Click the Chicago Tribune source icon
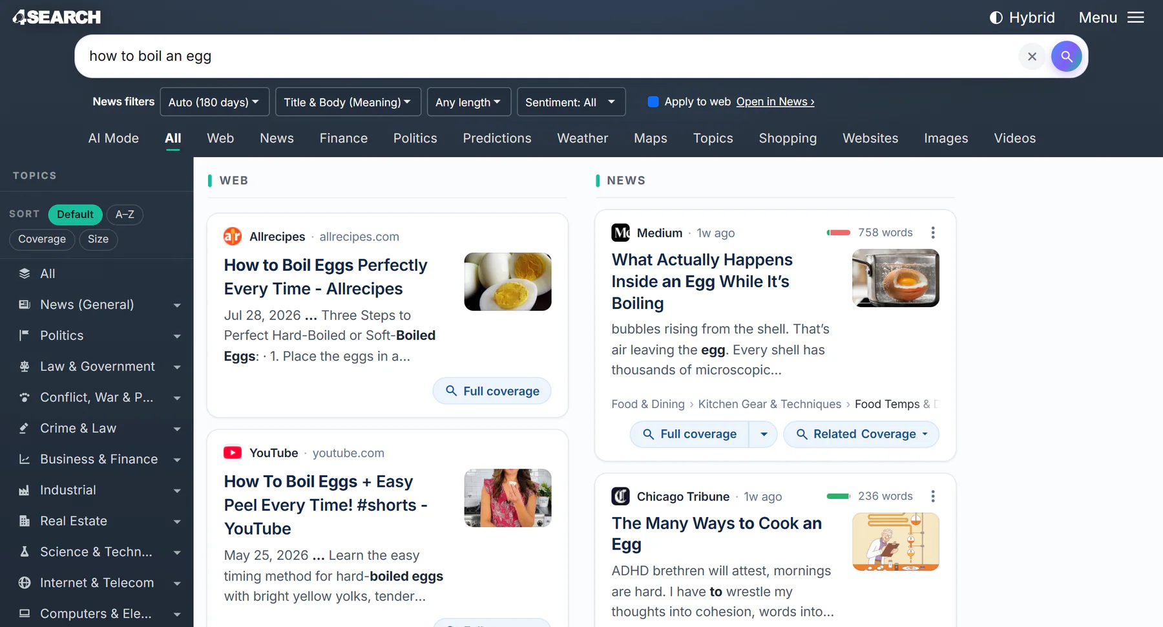This screenshot has height=627, width=1163. [x=621, y=496]
